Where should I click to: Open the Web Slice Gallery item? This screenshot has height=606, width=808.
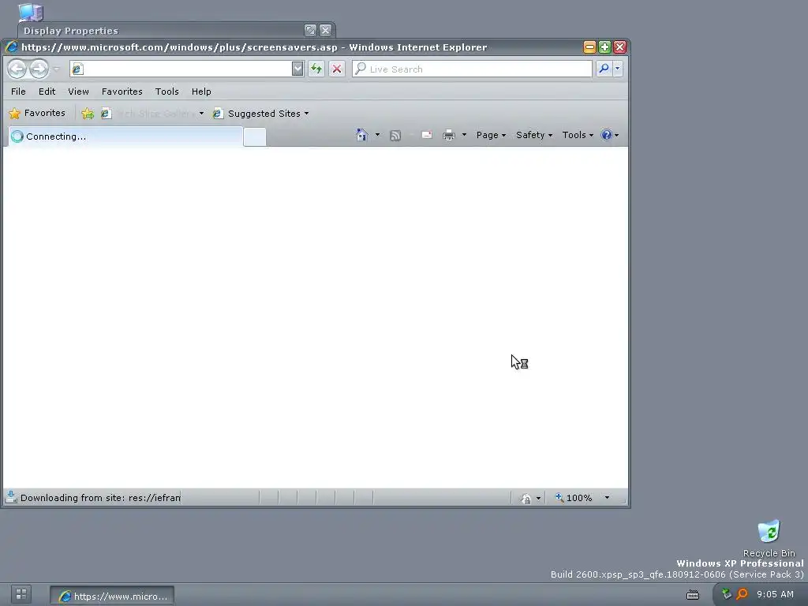point(148,114)
